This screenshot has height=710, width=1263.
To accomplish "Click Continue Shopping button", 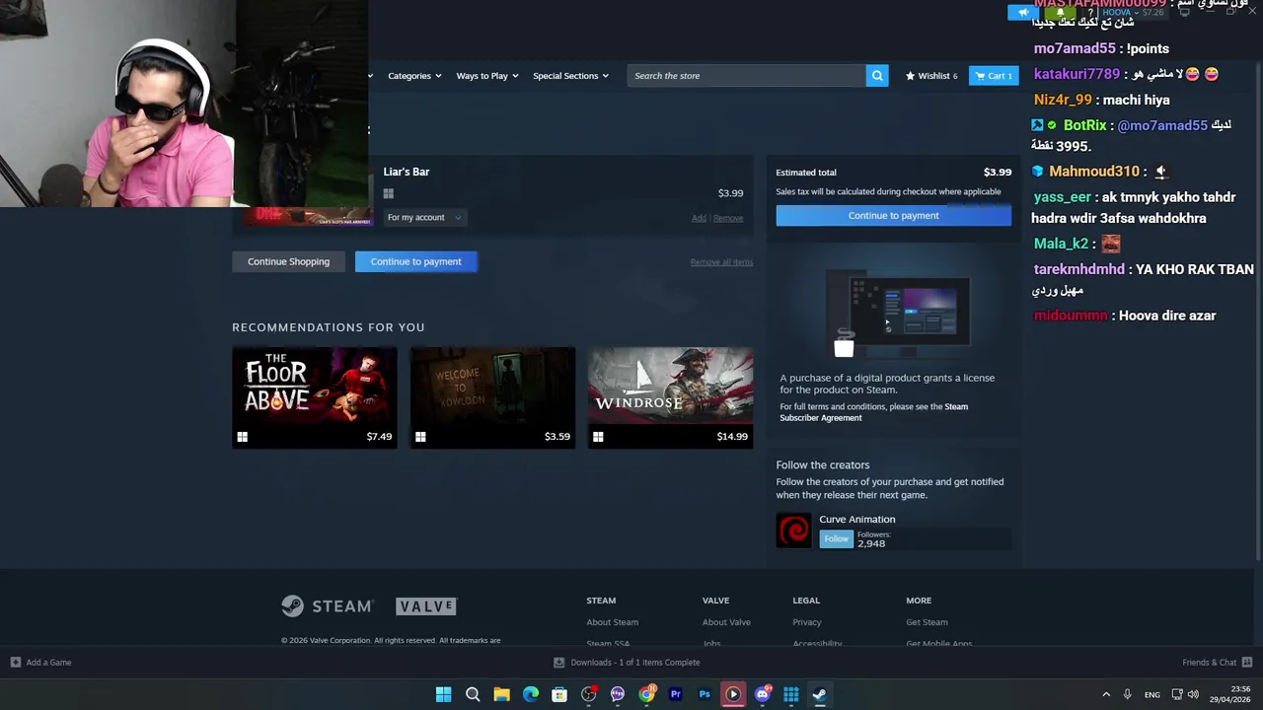I will pos(288,261).
